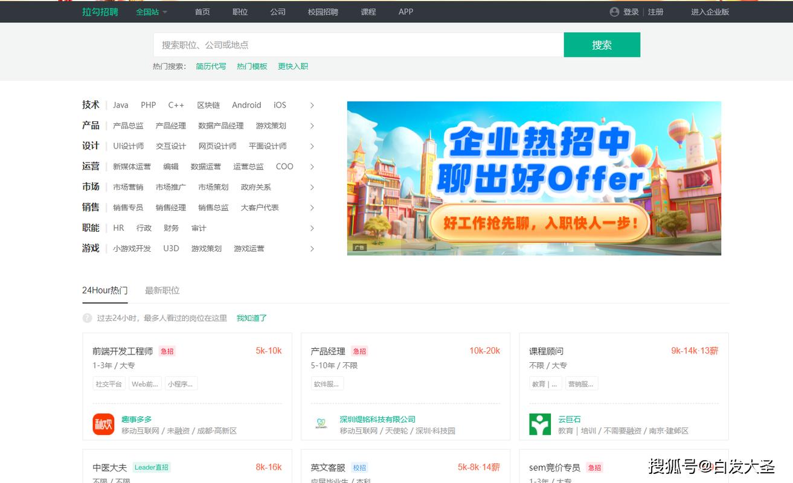Open the 职位 menu item

(240, 11)
